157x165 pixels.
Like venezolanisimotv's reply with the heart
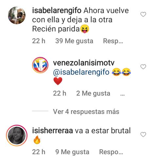[x=143, y=67]
